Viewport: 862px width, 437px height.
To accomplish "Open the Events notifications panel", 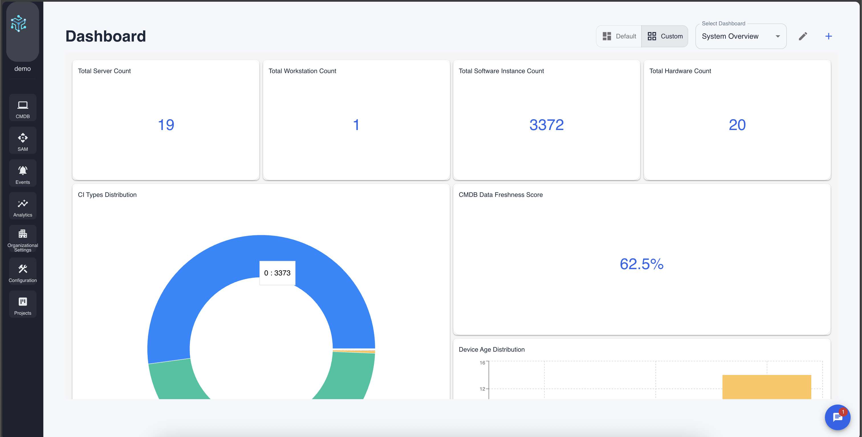I will tap(23, 173).
